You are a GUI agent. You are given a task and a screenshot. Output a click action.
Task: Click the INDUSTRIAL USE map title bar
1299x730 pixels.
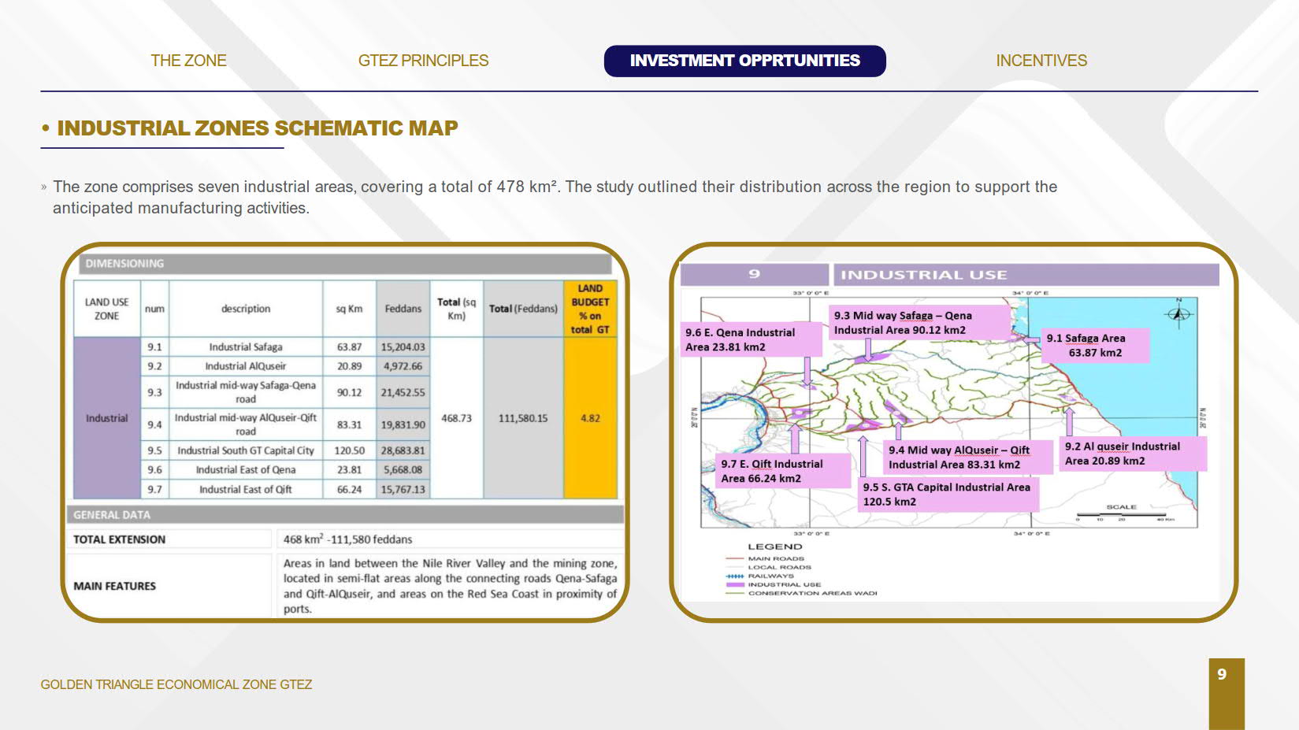pos(1026,275)
